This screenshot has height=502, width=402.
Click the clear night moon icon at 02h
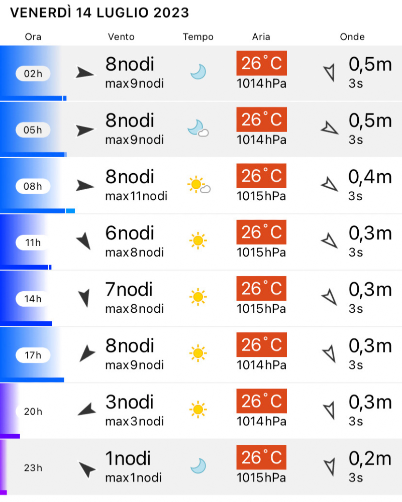coord(198,72)
